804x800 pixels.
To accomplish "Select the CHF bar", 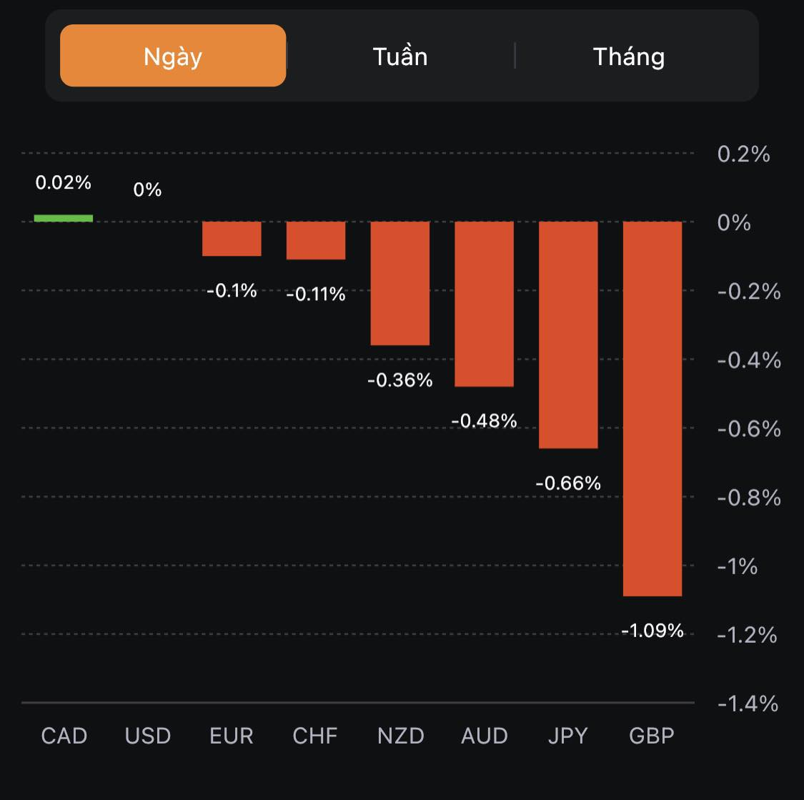I will coord(316,240).
